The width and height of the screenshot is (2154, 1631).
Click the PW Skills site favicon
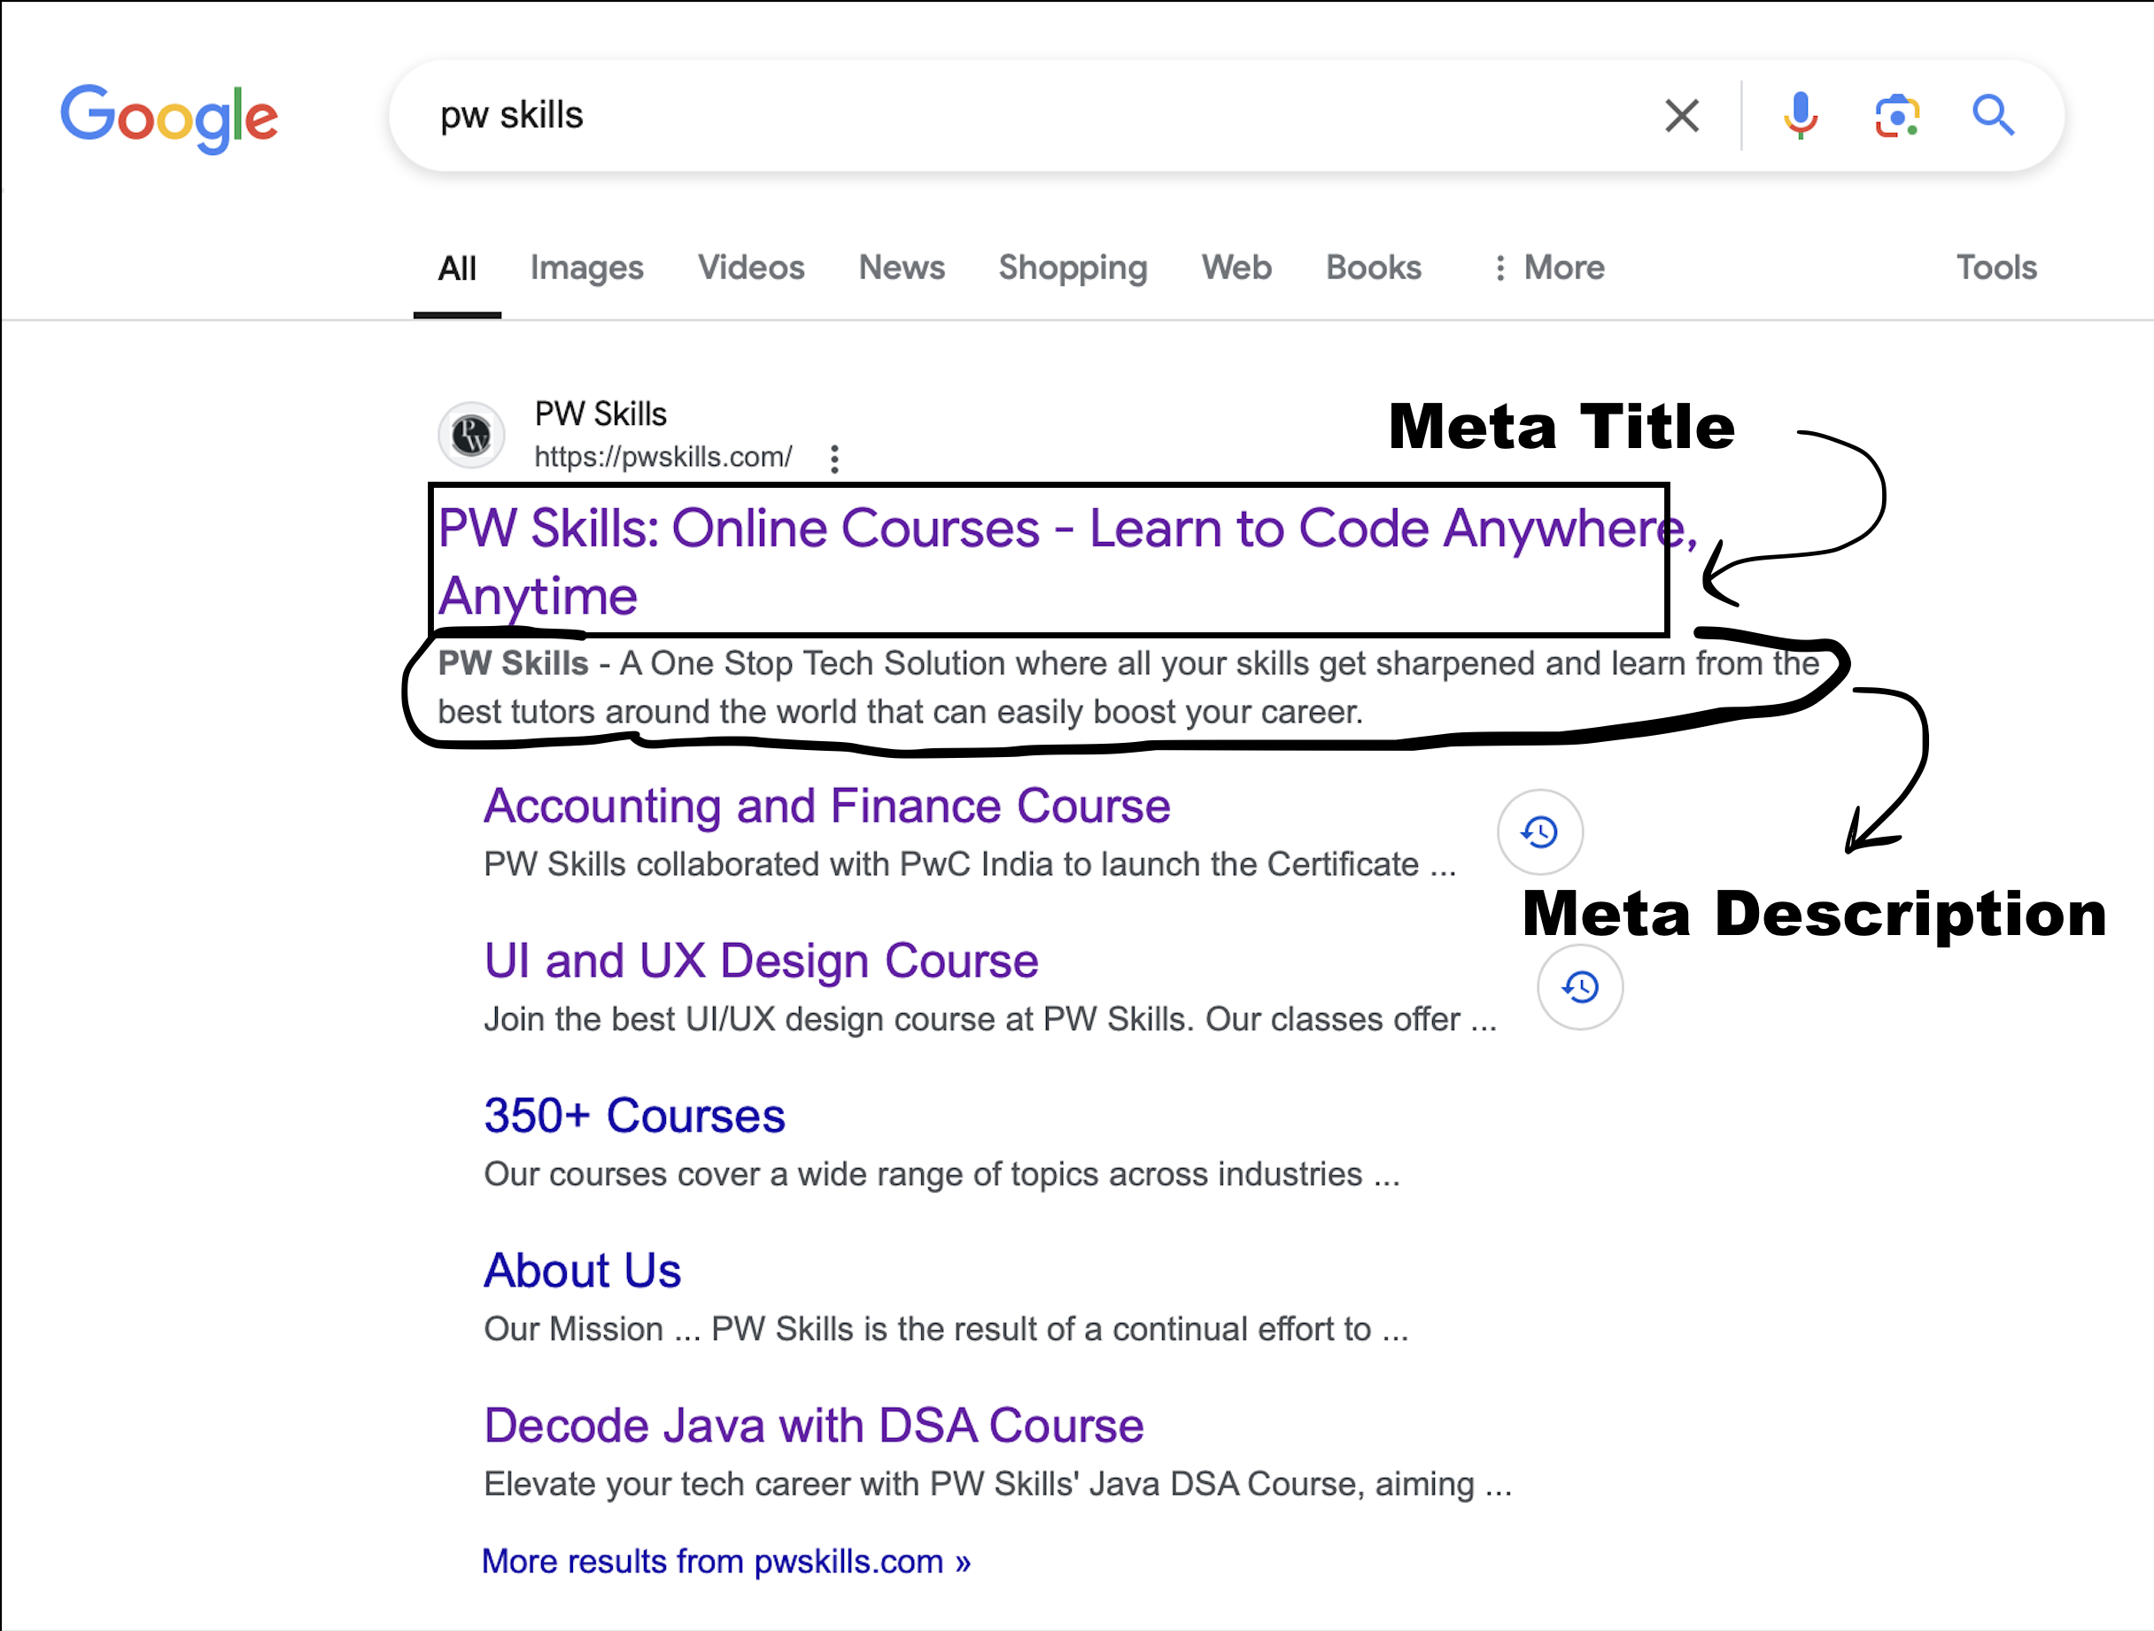tap(471, 434)
